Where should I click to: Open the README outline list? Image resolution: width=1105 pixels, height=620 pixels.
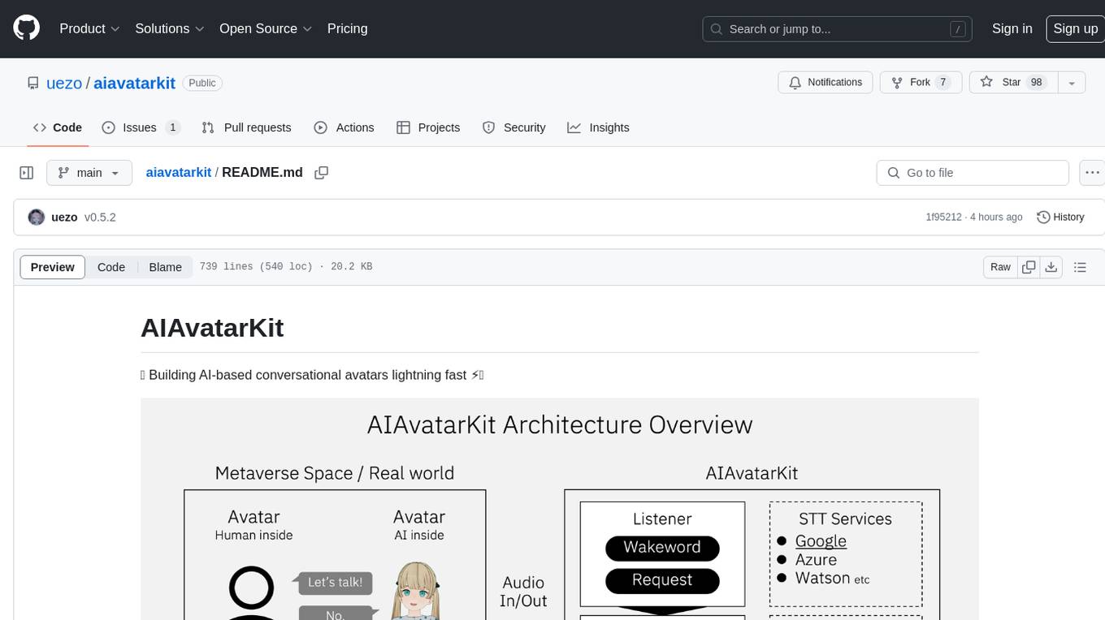pos(1080,267)
